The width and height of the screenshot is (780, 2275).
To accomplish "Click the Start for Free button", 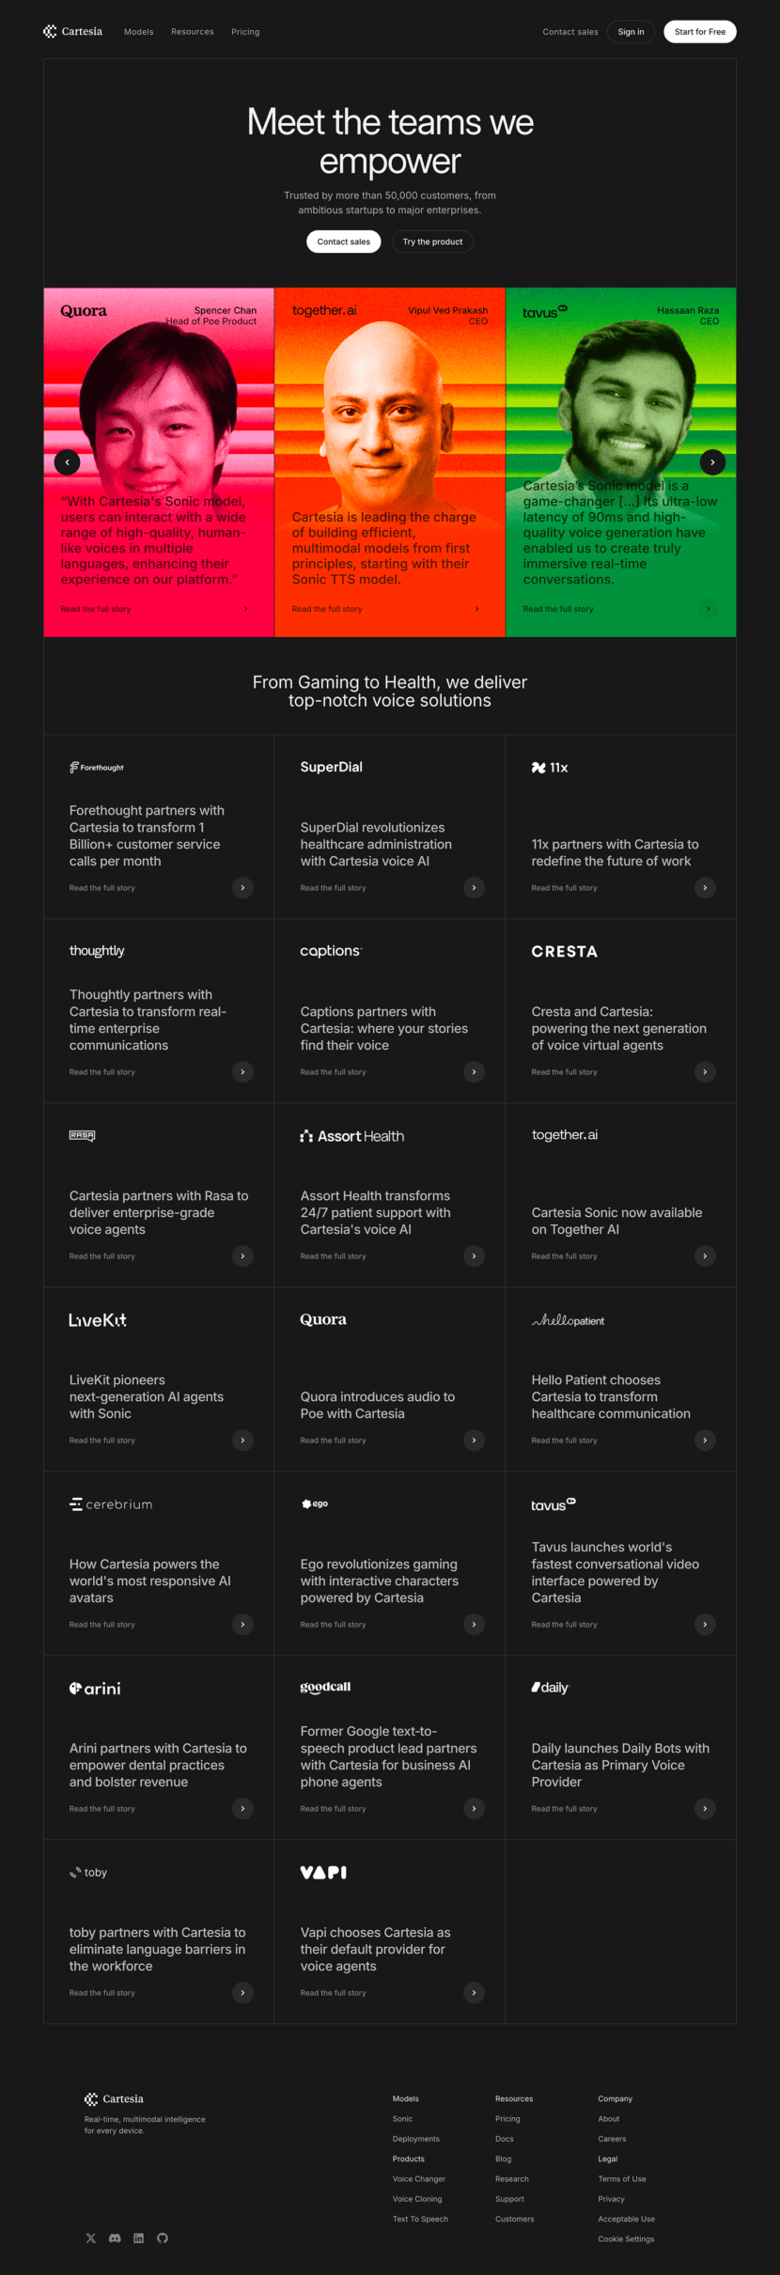I will 699,31.
